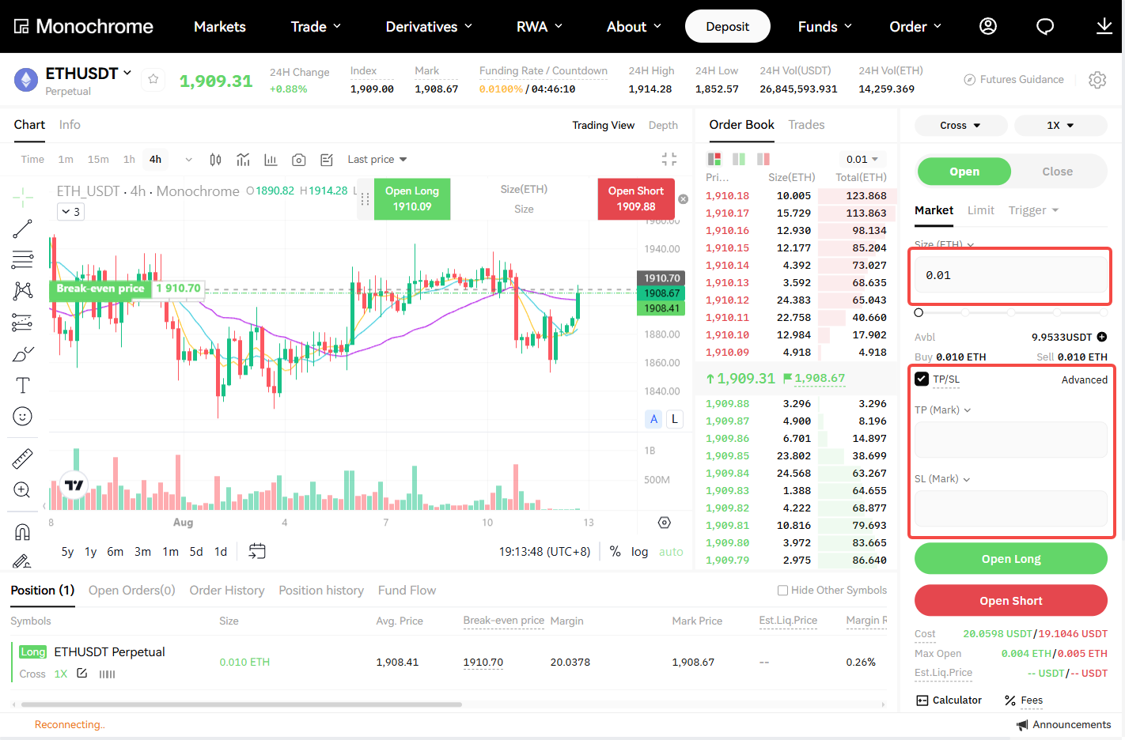Viewport: 1125px width, 740px height.
Task: Open the account profile icon in the header
Action: tap(988, 26)
